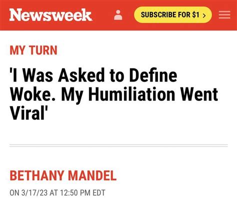Sign in via the person silhouette icon
This screenshot has width=237, height=221.
pyautogui.click(x=118, y=15)
